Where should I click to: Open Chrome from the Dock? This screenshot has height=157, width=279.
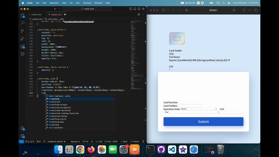point(80,150)
